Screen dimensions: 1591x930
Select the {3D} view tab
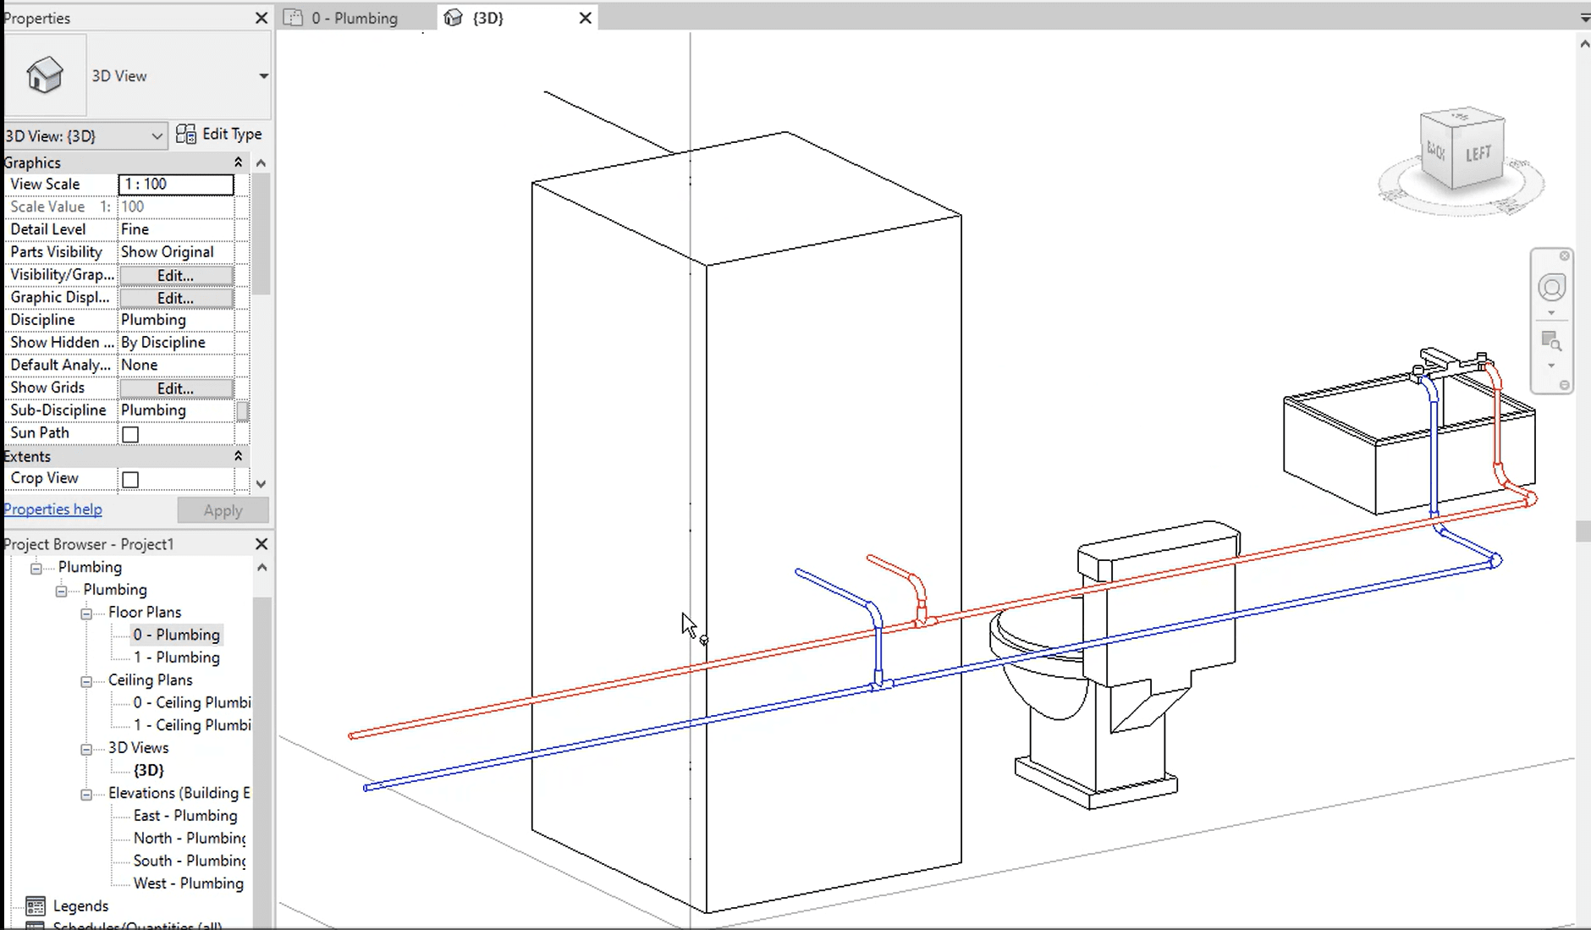(x=489, y=17)
